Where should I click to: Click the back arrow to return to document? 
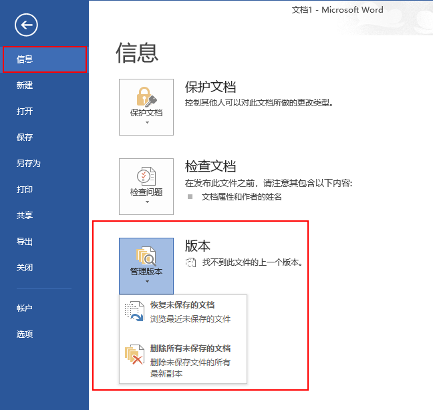[27, 25]
